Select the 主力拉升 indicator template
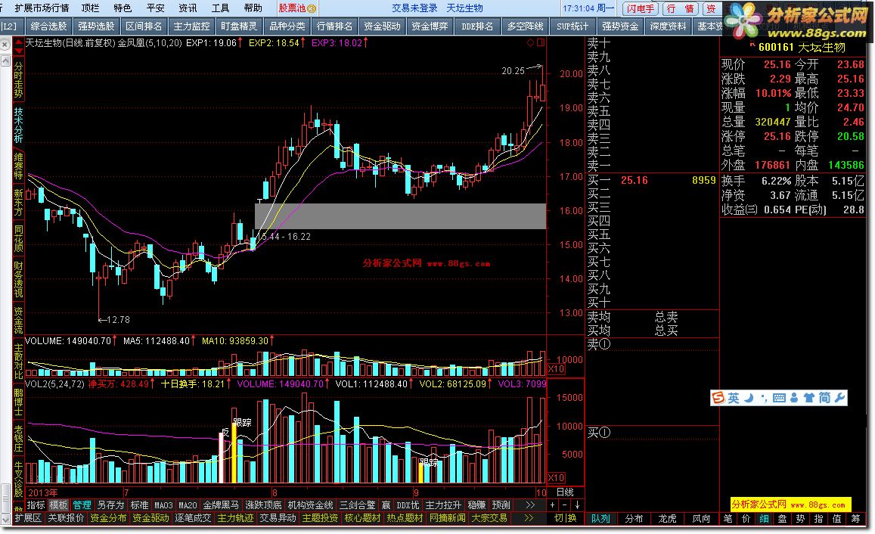Screen dimensions: 875x534 (444, 505)
